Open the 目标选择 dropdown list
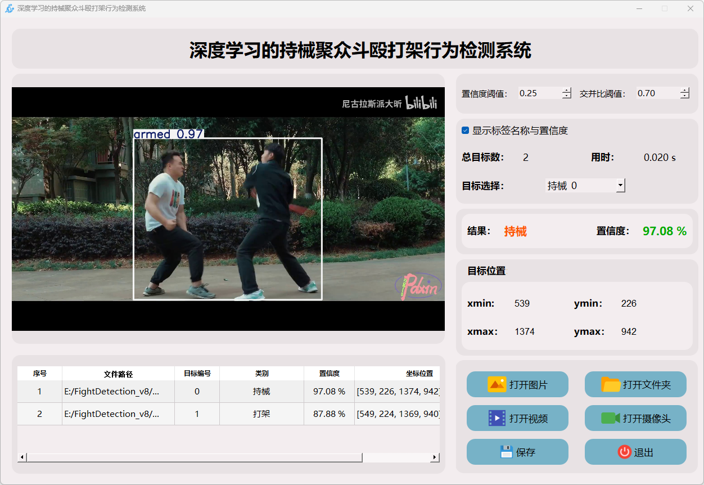The height and width of the screenshot is (485, 704). 620,185
